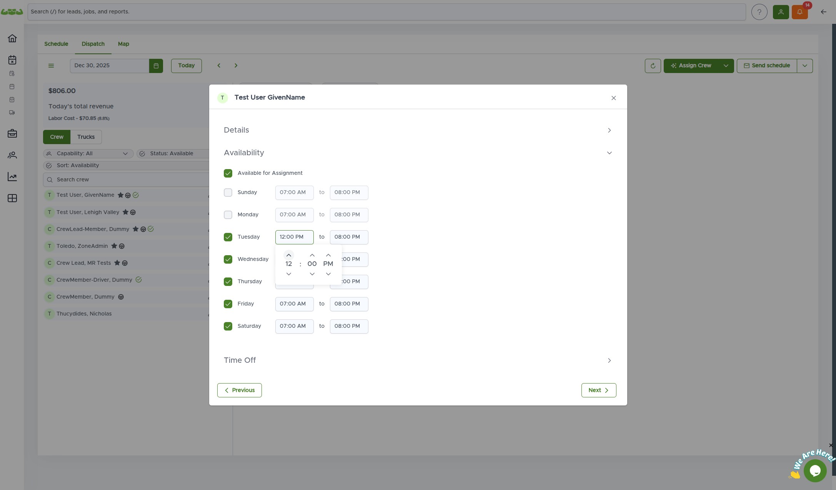Toggle AM/PM down arrow in time picker
836x490 pixels.
pos(328,274)
